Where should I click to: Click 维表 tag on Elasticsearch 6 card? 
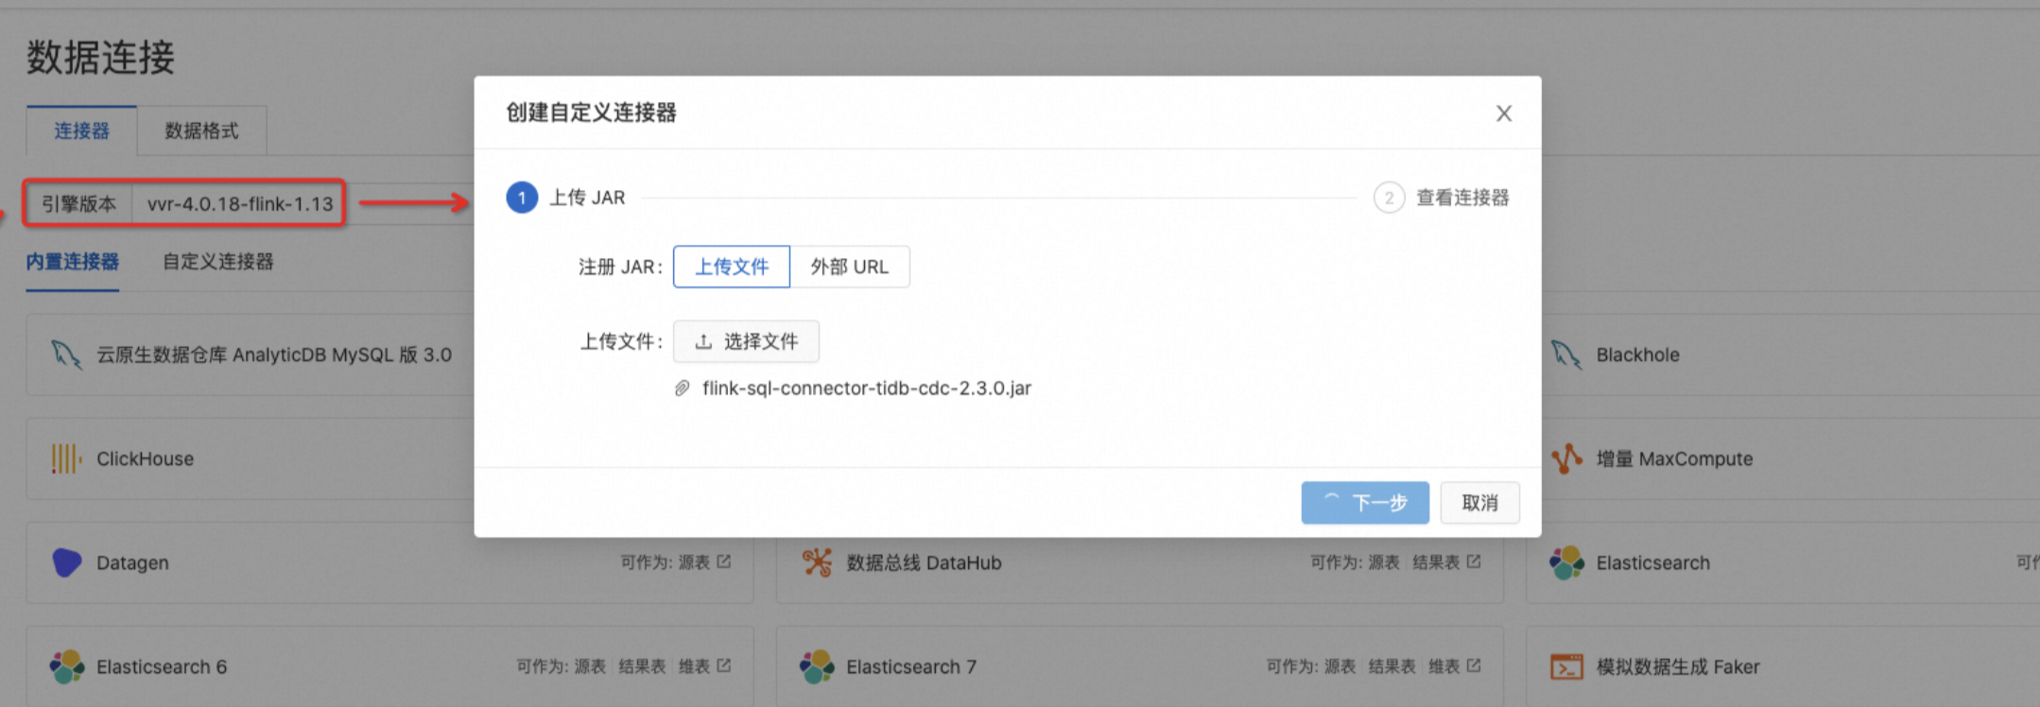(694, 666)
